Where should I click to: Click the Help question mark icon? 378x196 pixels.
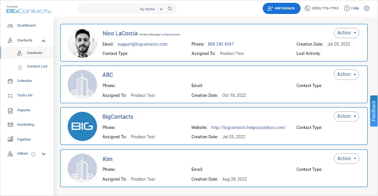[347, 8]
